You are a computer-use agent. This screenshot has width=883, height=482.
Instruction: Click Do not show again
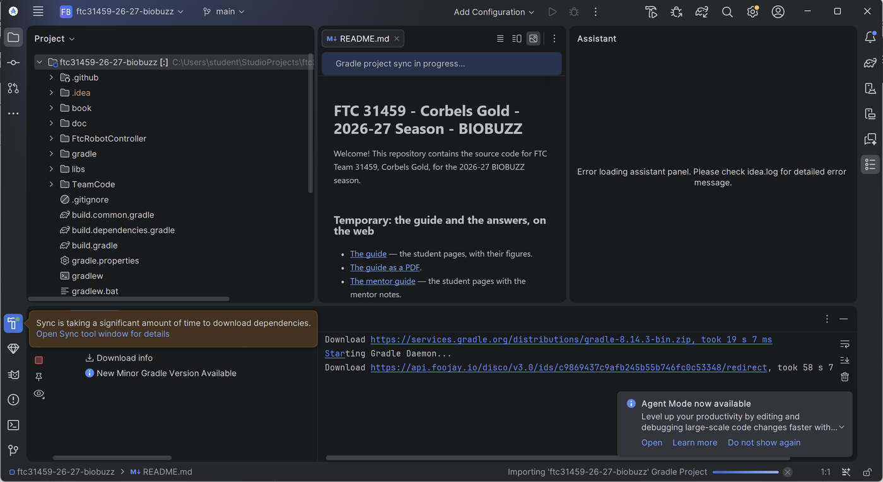764,442
